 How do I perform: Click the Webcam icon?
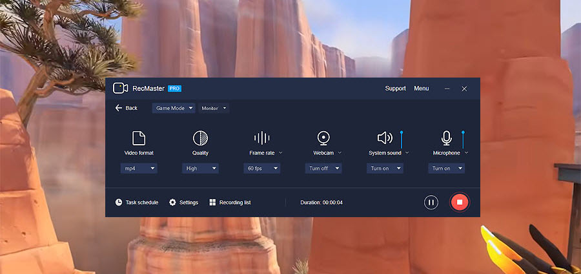pyautogui.click(x=323, y=138)
